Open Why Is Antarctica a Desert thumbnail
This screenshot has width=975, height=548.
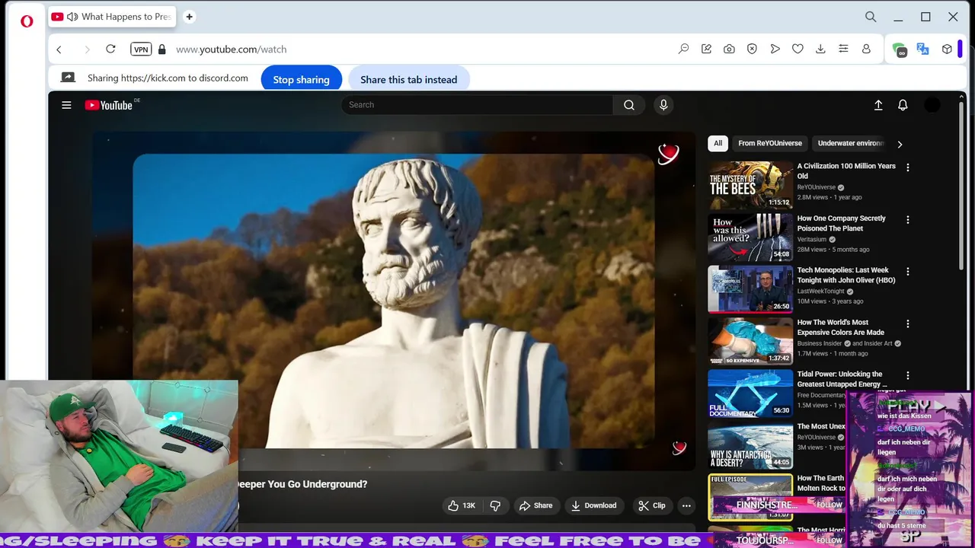[750, 445]
